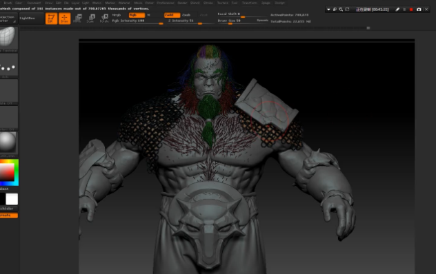This screenshot has height=274, width=436.
Task: Open the Transform menu
Action: [250, 3]
